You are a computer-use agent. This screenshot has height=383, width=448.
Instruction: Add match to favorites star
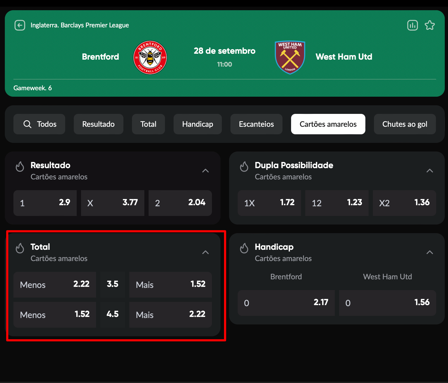pos(430,25)
